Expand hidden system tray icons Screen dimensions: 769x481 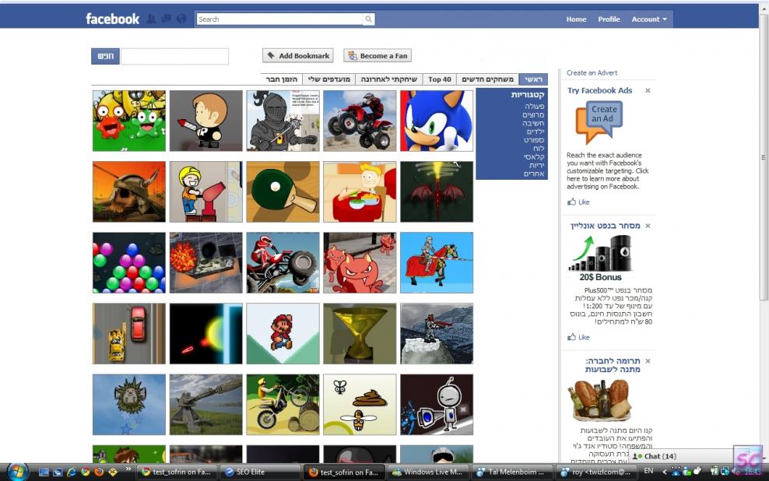665,472
